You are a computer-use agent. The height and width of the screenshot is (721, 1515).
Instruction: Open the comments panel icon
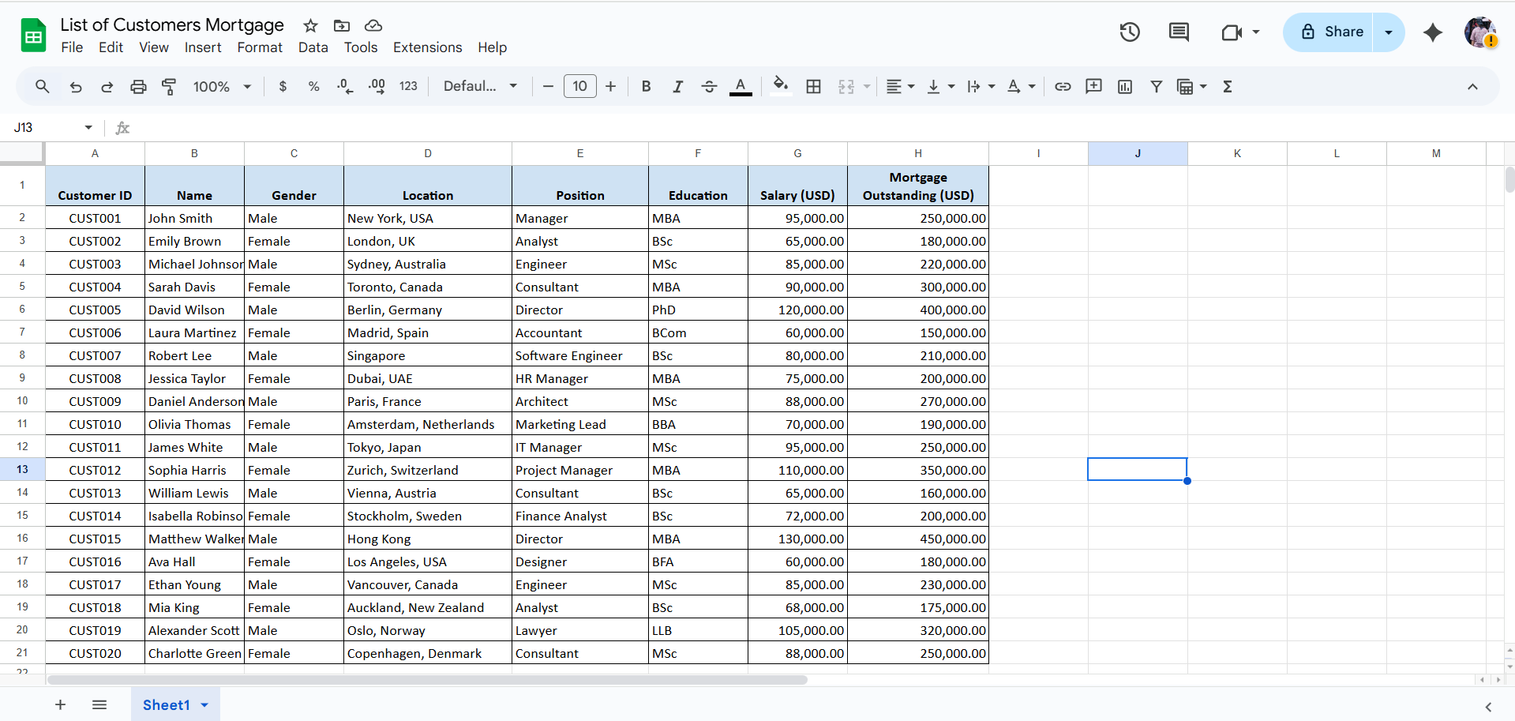(x=1179, y=32)
